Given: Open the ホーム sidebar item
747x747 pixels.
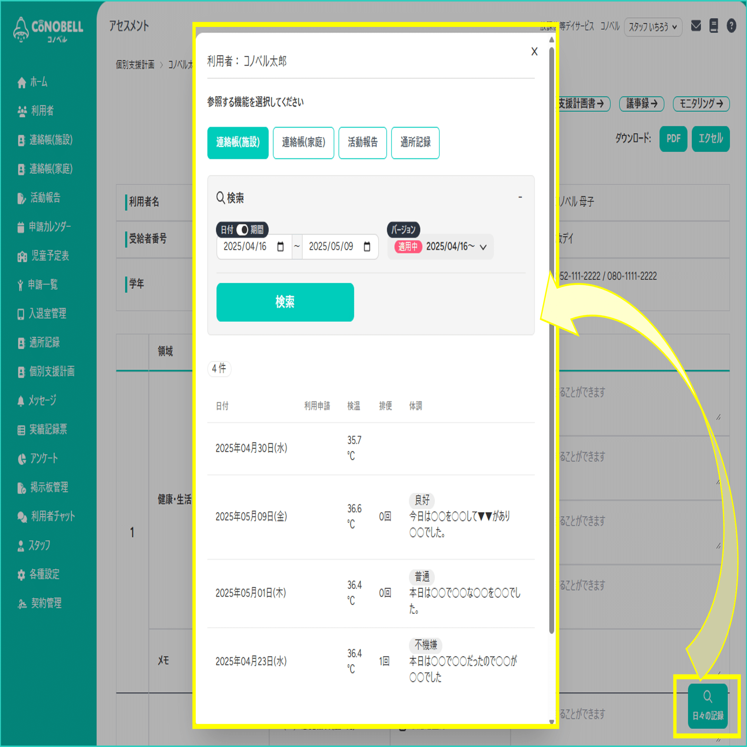Looking at the screenshot, I should click(x=39, y=82).
